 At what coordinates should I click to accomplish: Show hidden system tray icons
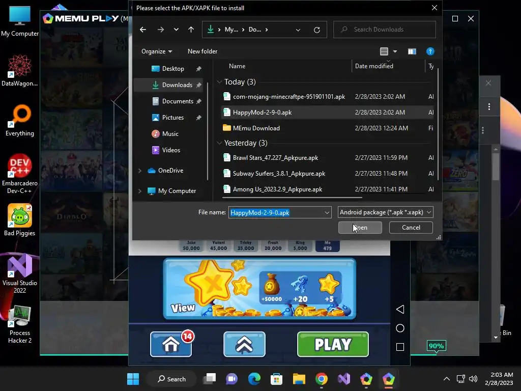[x=447, y=379]
